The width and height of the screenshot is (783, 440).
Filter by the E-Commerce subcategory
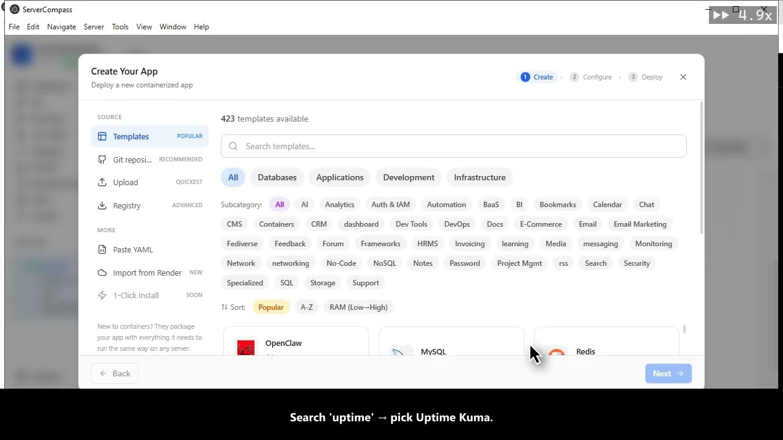(x=541, y=224)
